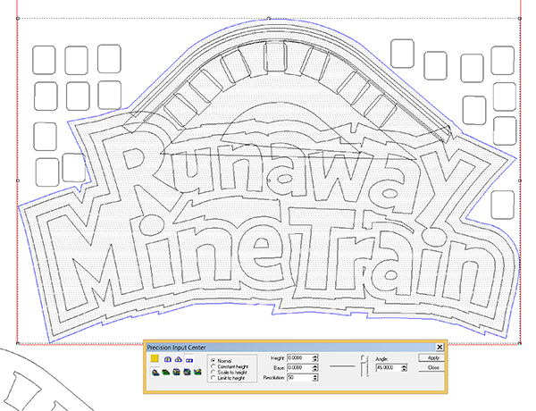The height and width of the screenshot is (411, 536).
Task: Adjust the Resolution spinner arrows
Action: [x=315, y=377]
